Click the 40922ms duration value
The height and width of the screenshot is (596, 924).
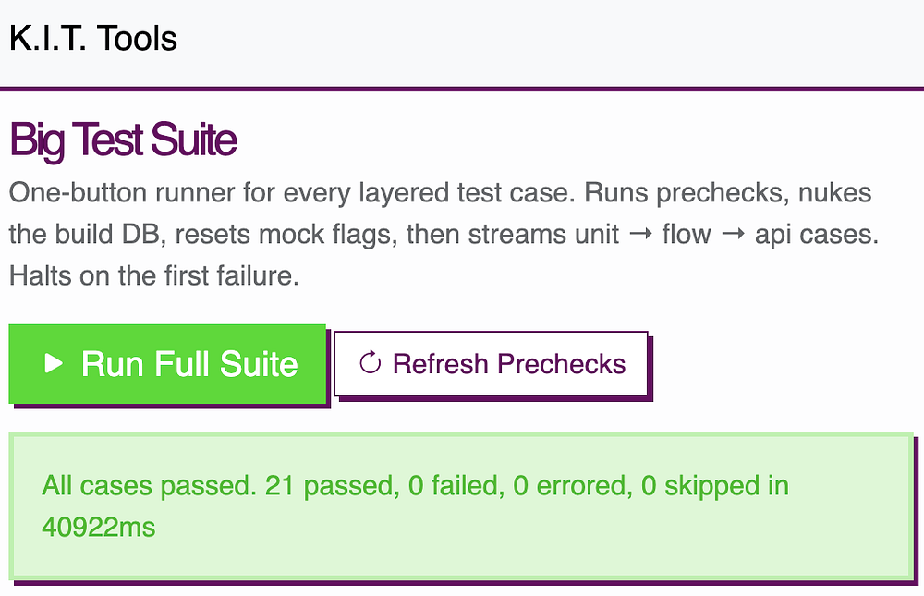[99, 528]
